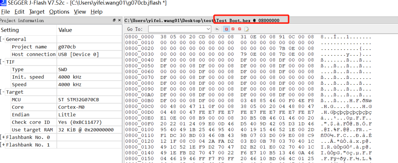
Task: Switch hex view to 4-byte display
Action: click(x=240, y=29)
